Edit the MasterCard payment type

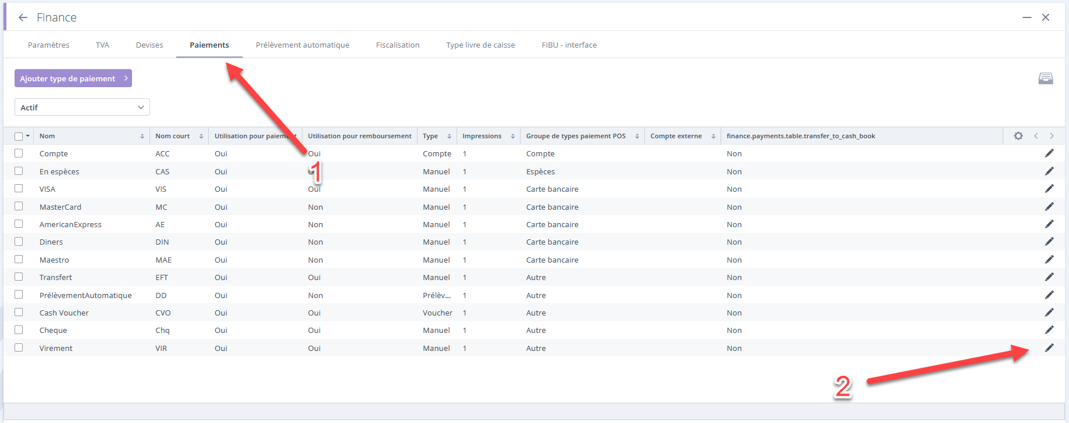pyautogui.click(x=1049, y=207)
